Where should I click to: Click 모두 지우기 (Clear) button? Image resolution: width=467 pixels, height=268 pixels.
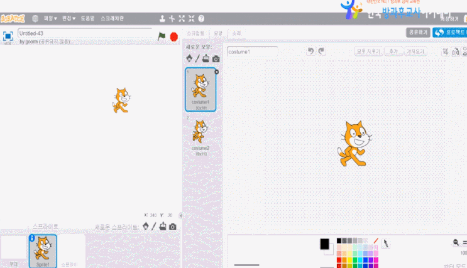click(368, 51)
